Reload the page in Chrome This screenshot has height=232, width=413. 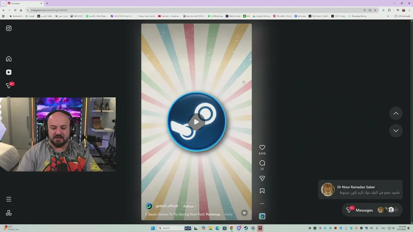coord(15,10)
